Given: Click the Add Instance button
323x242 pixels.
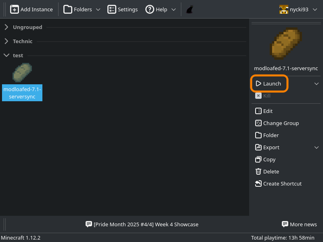Looking at the screenshot, I should pos(31,9).
